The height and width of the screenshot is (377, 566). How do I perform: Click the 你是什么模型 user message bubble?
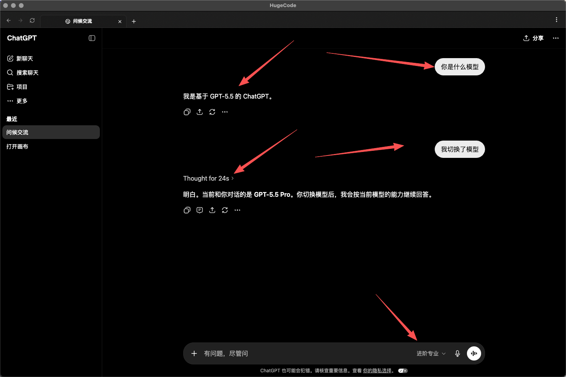coord(460,67)
